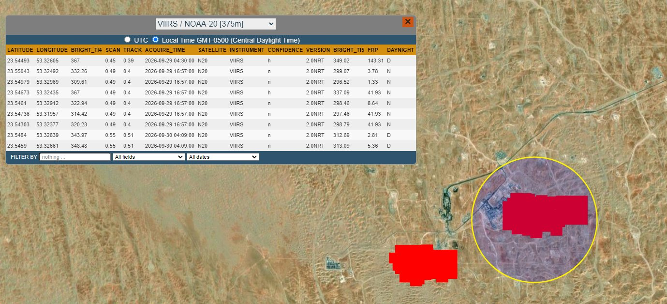
Task: Open the All fields filter dropdown
Action: 149,157
